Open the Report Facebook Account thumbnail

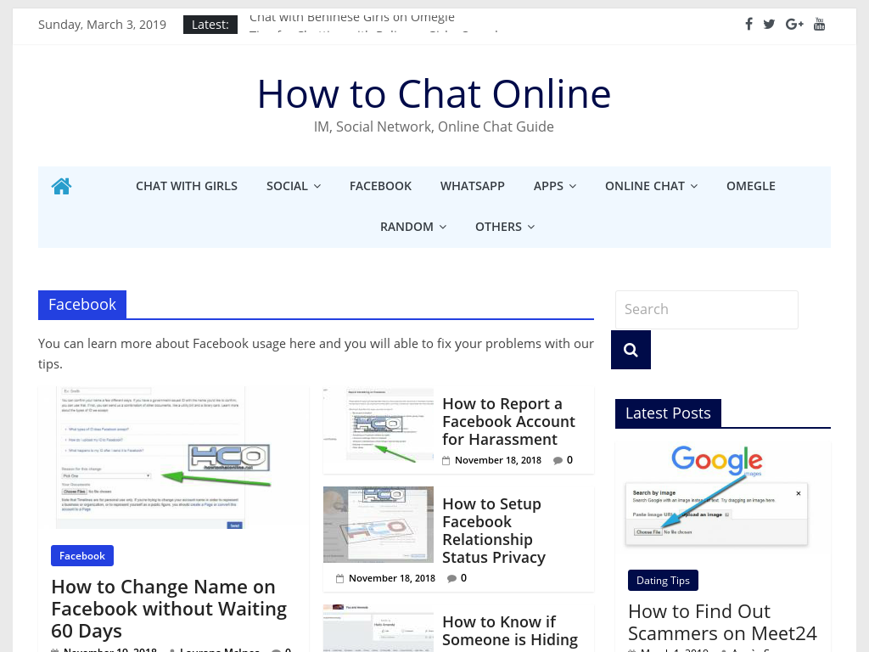(x=378, y=425)
